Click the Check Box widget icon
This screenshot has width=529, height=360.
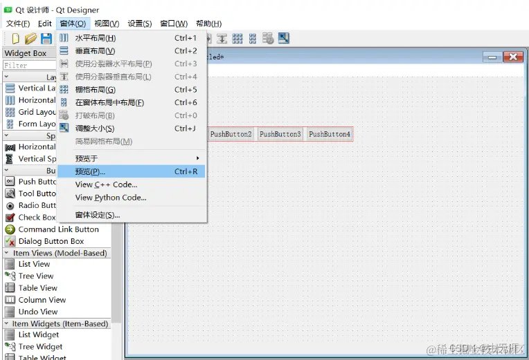point(10,217)
